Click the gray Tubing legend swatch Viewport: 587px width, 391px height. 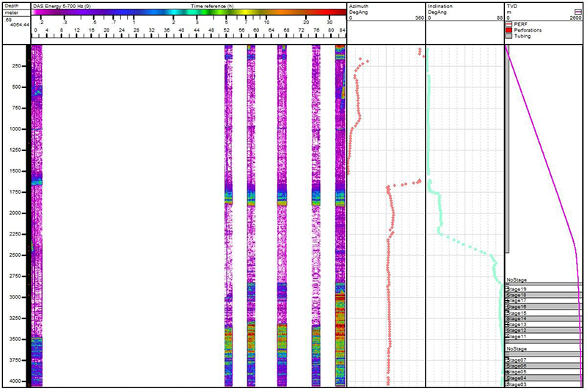coord(508,36)
